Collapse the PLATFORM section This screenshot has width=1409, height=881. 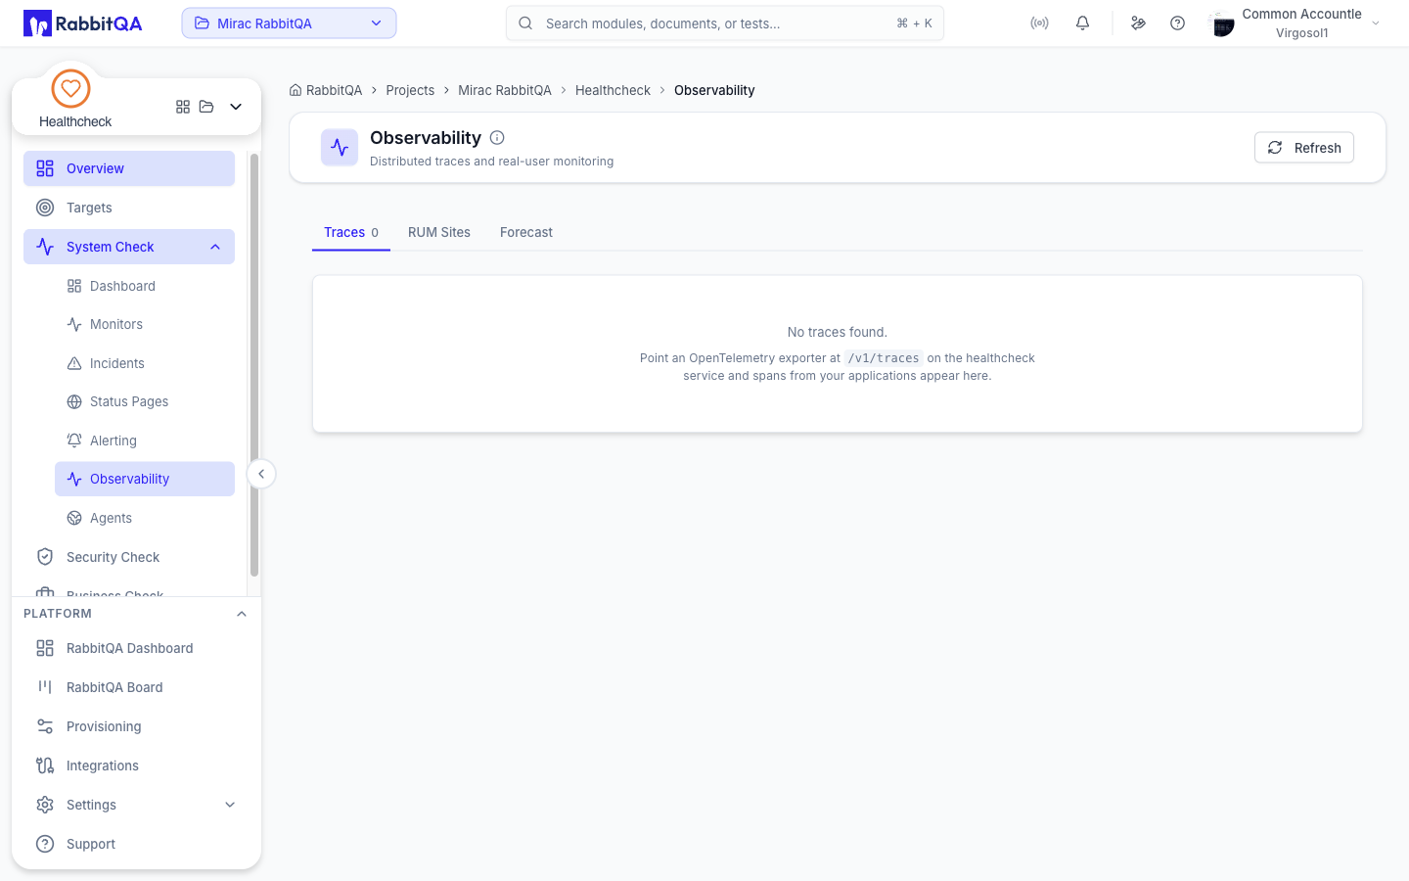pyautogui.click(x=242, y=614)
